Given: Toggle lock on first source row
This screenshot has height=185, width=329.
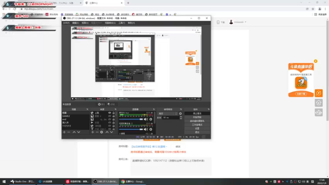Looking at the screenshot, I should click(x=114, y=113).
